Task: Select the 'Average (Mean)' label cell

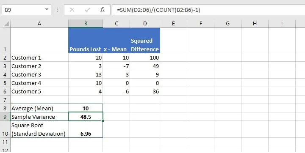Action: [x=39, y=108]
